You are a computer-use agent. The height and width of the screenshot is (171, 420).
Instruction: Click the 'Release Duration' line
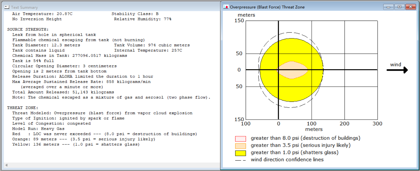(x=83, y=76)
